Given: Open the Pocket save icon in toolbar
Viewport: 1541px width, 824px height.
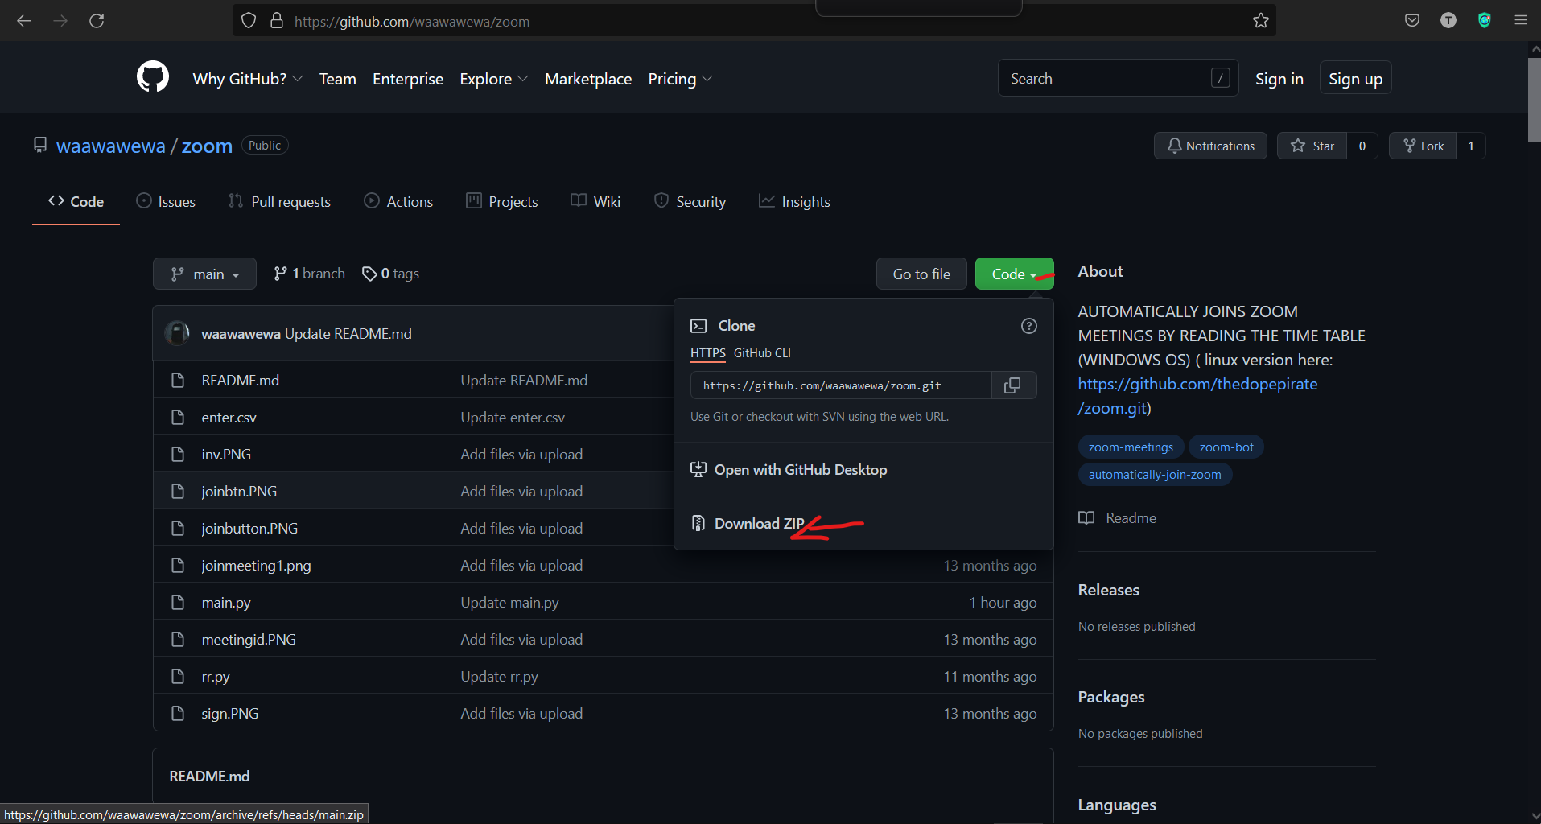Looking at the screenshot, I should 1412,21.
